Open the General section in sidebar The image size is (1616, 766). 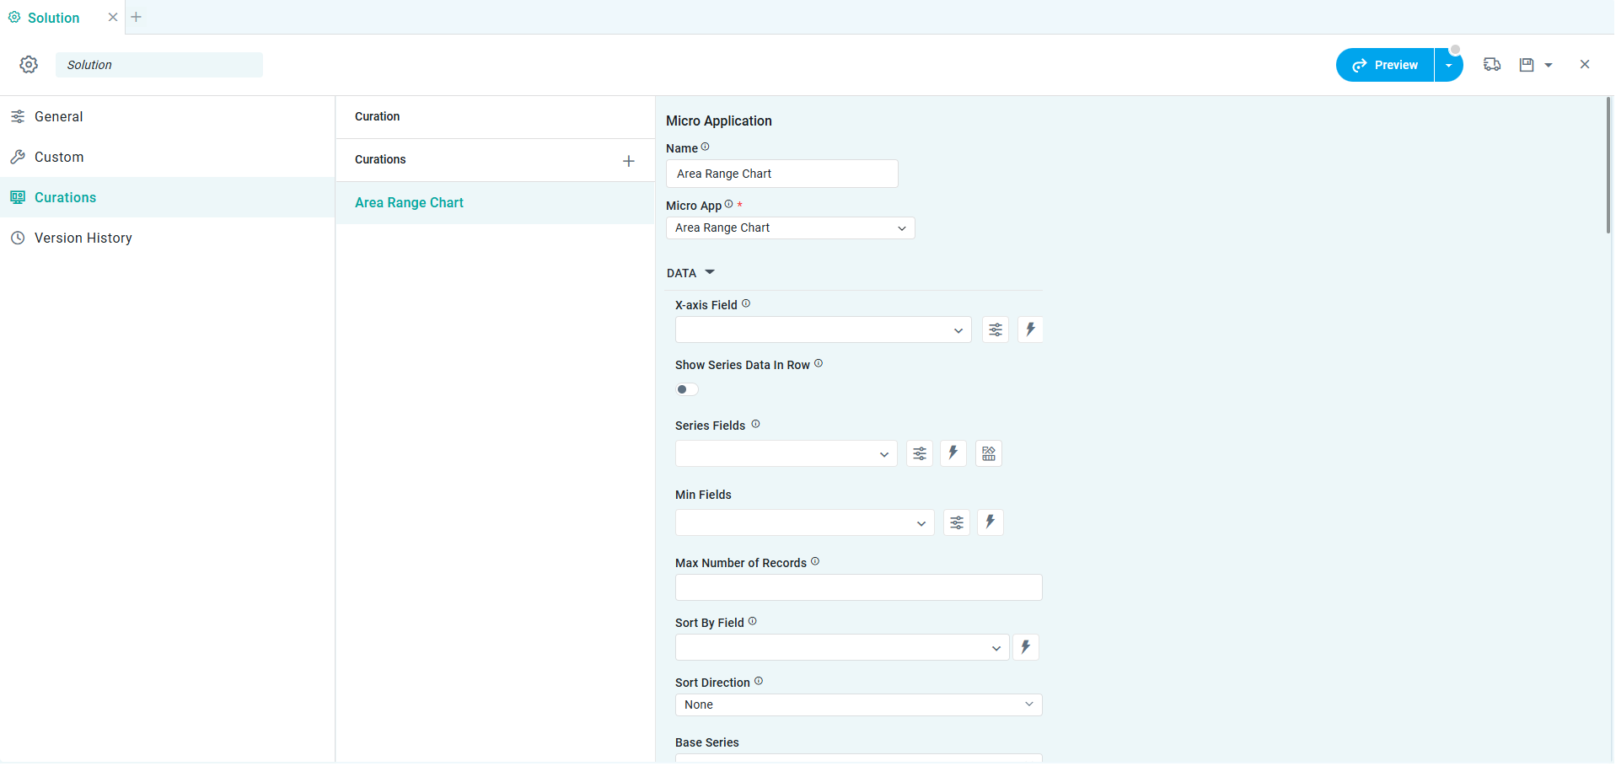tap(59, 117)
